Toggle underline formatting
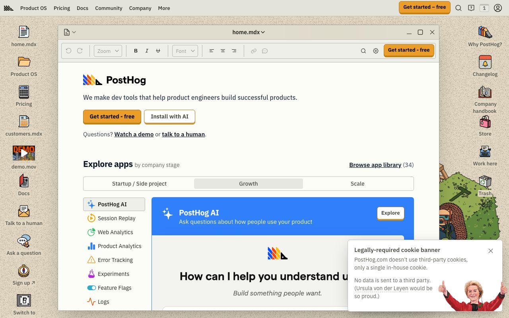The width and height of the screenshot is (509, 318). [158, 50]
